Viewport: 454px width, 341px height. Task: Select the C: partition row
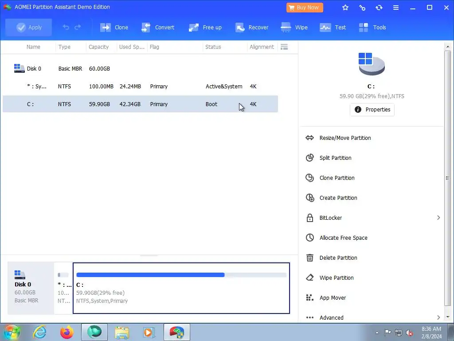[x=140, y=104]
